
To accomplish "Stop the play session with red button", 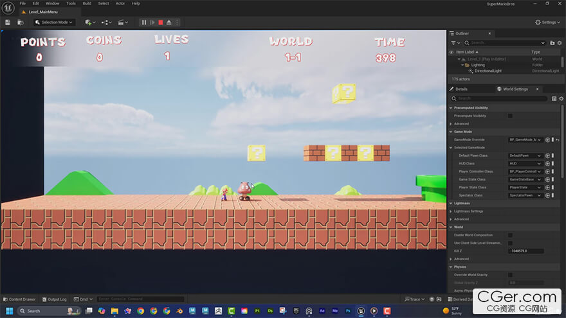I will [161, 22].
